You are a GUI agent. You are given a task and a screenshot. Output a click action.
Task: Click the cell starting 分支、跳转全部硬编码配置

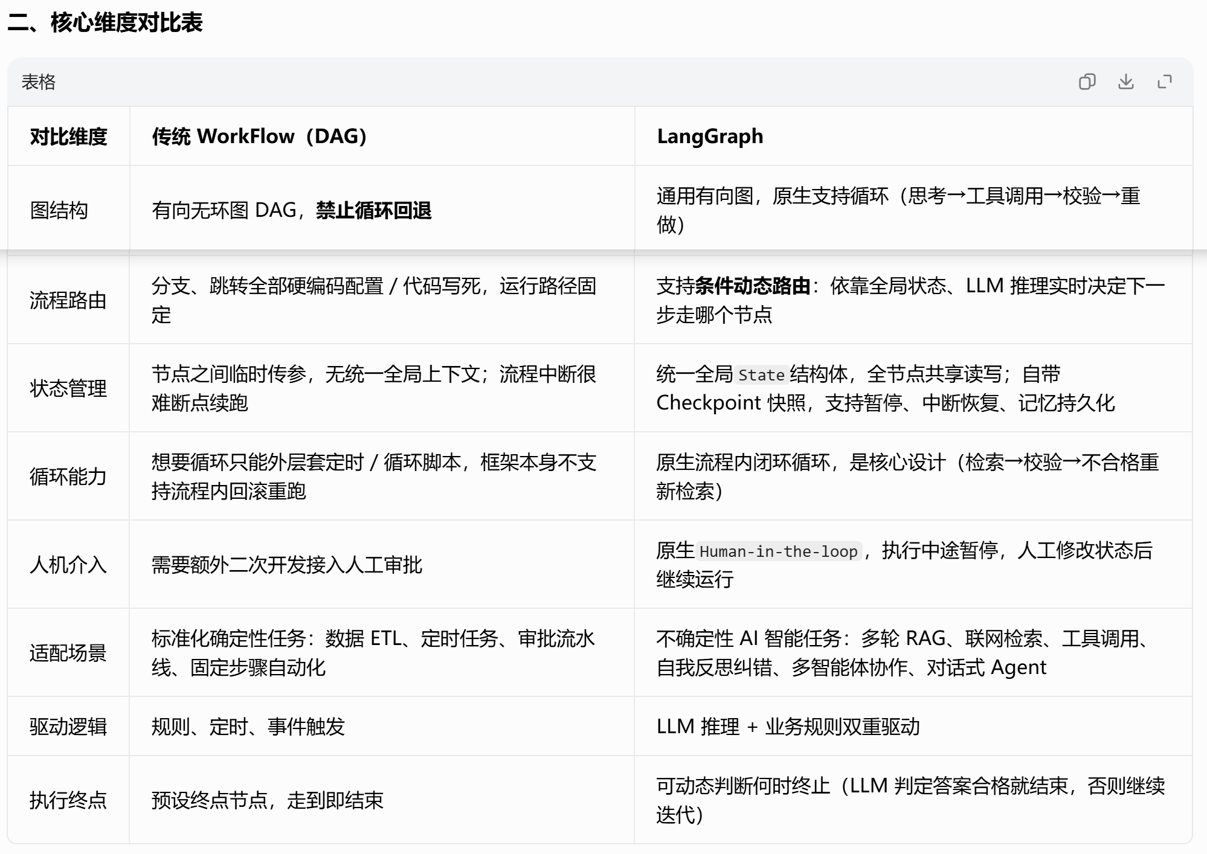(x=382, y=300)
